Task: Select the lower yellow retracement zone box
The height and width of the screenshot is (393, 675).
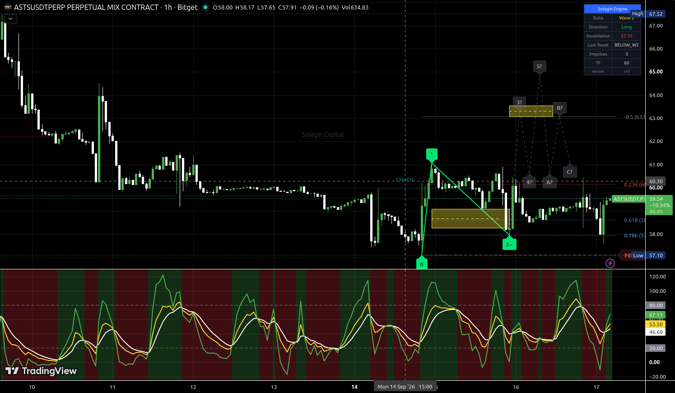Action: (470, 218)
